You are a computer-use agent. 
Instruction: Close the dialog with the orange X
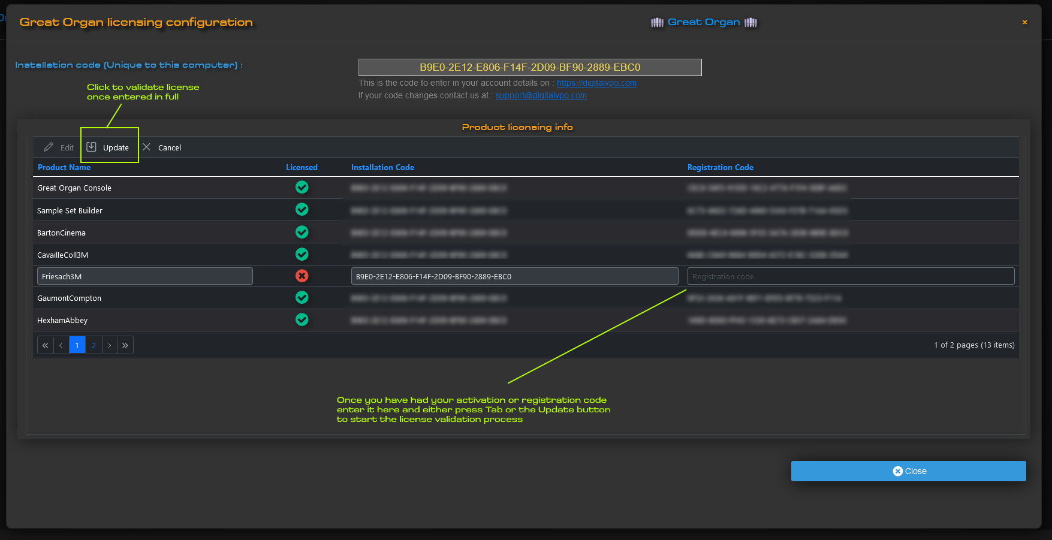(1025, 22)
